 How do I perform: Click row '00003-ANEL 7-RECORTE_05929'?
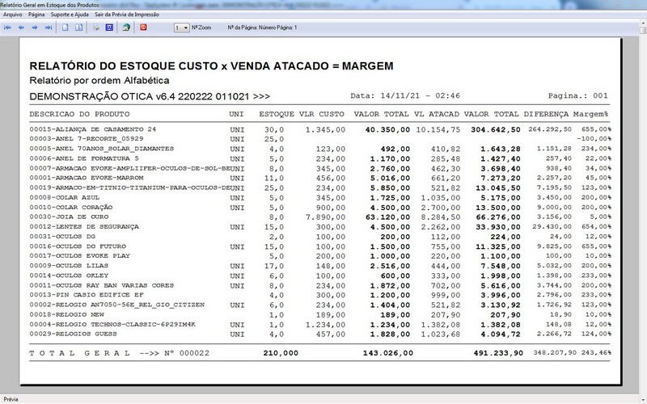[319, 139]
